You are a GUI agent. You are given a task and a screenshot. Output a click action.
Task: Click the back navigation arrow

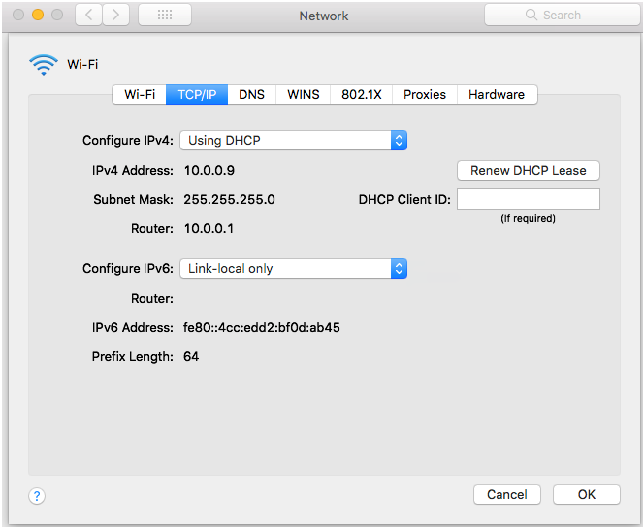[x=89, y=16]
